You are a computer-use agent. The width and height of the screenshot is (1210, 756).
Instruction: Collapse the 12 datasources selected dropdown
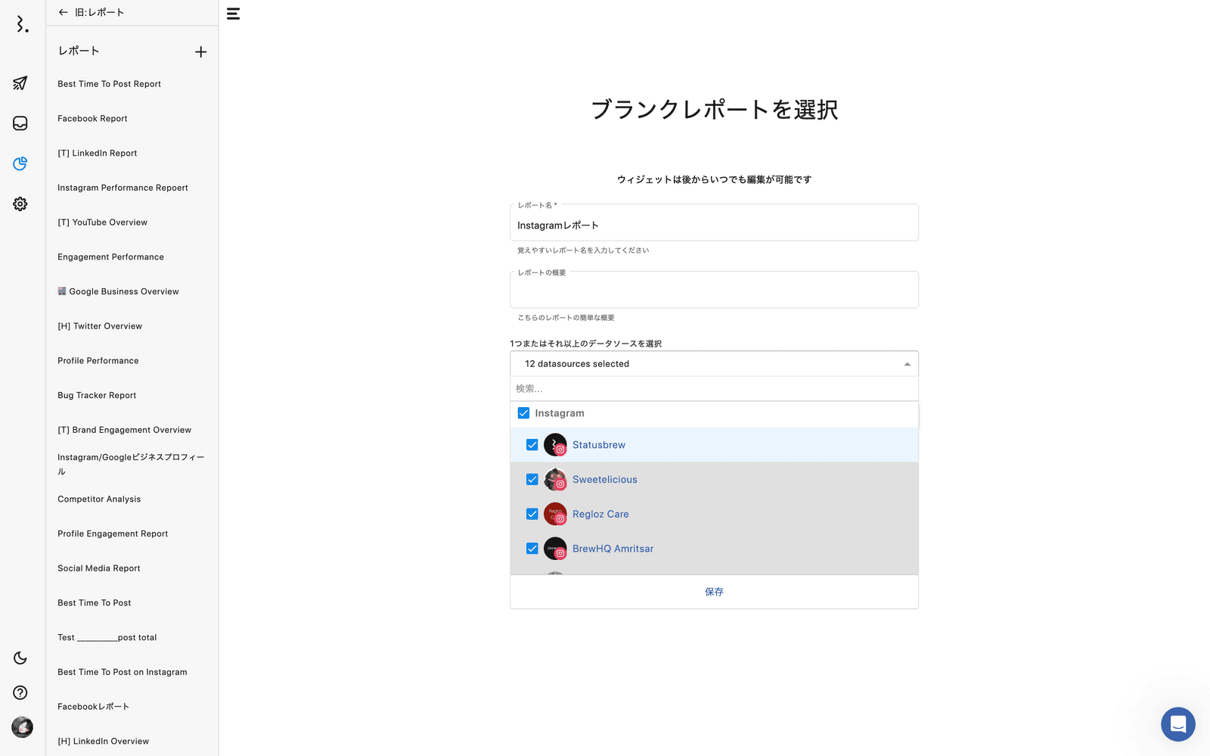(x=907, y=364)
